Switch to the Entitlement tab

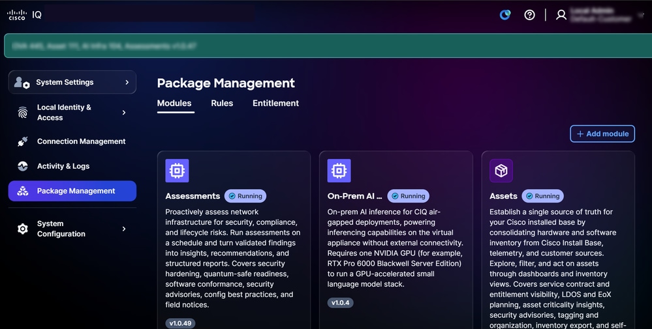tap(275, 104)
